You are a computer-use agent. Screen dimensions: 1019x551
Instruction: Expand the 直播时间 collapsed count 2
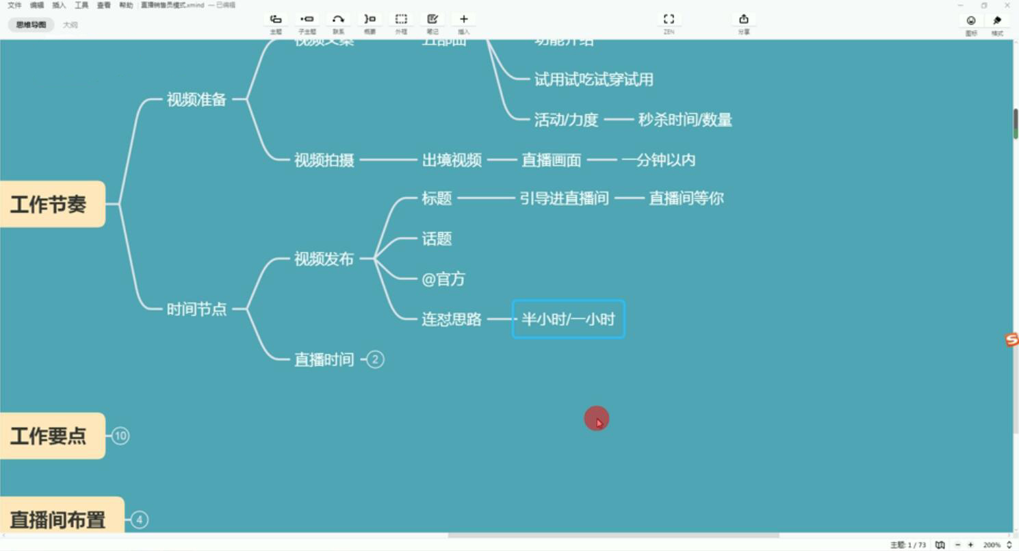(375, 359)
